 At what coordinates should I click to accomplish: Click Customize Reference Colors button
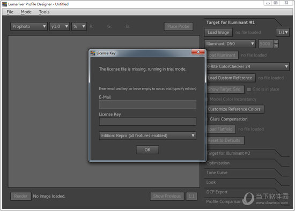pyautogui.click(x=235, y=109)
